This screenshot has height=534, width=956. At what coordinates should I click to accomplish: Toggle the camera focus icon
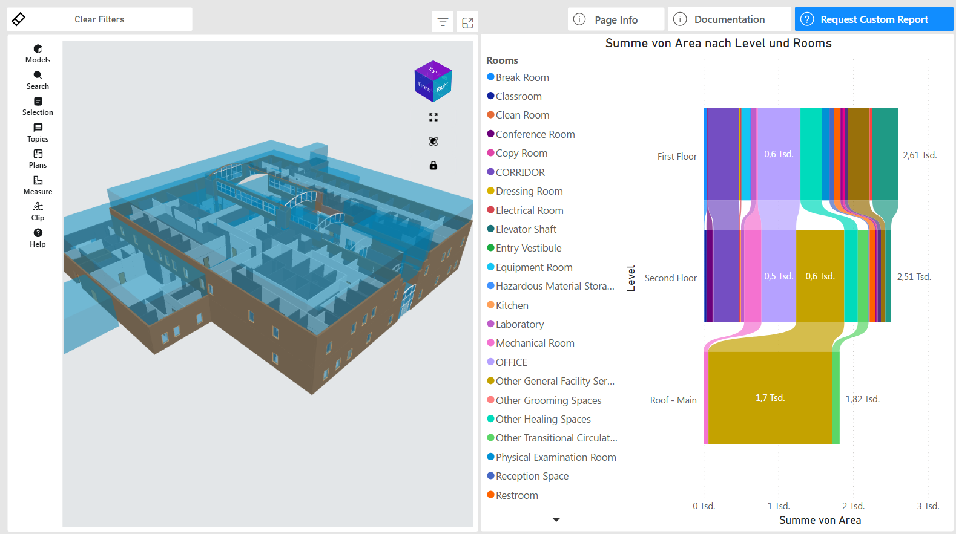pyautogui.click(x=433, y=141)
